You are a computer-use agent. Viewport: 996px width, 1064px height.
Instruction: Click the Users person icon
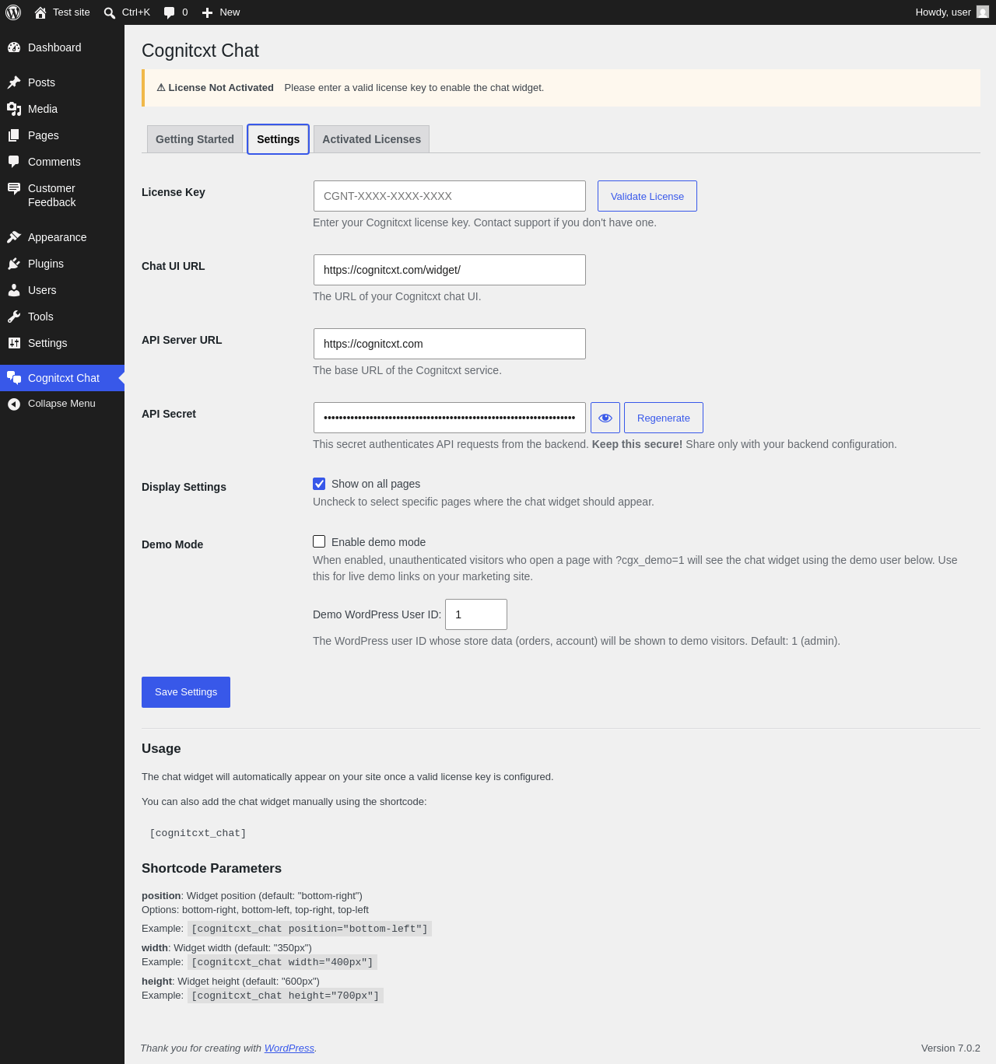click(x=14, y=290)
